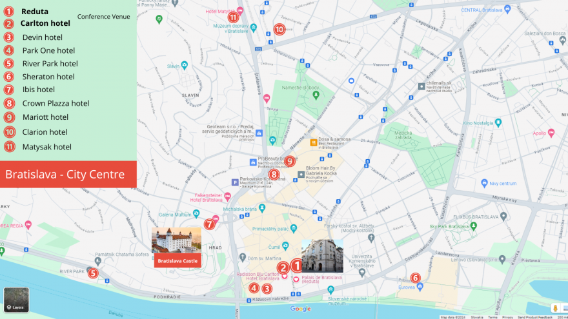The image size is (568, 319).
Task: Click the Apollo pink map pin
Action: pos(551,133)
